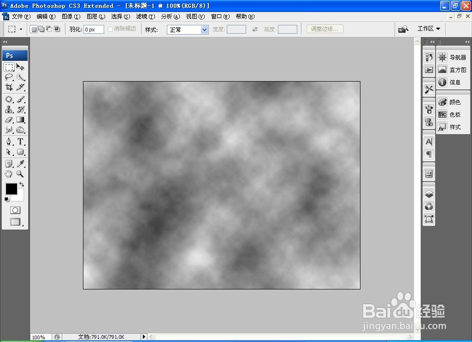
Task: Open the Histogram panel
Action: 453,70
